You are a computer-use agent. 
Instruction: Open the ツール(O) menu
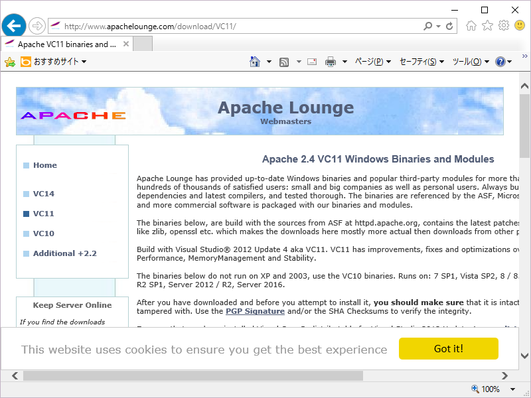point(471,62)
